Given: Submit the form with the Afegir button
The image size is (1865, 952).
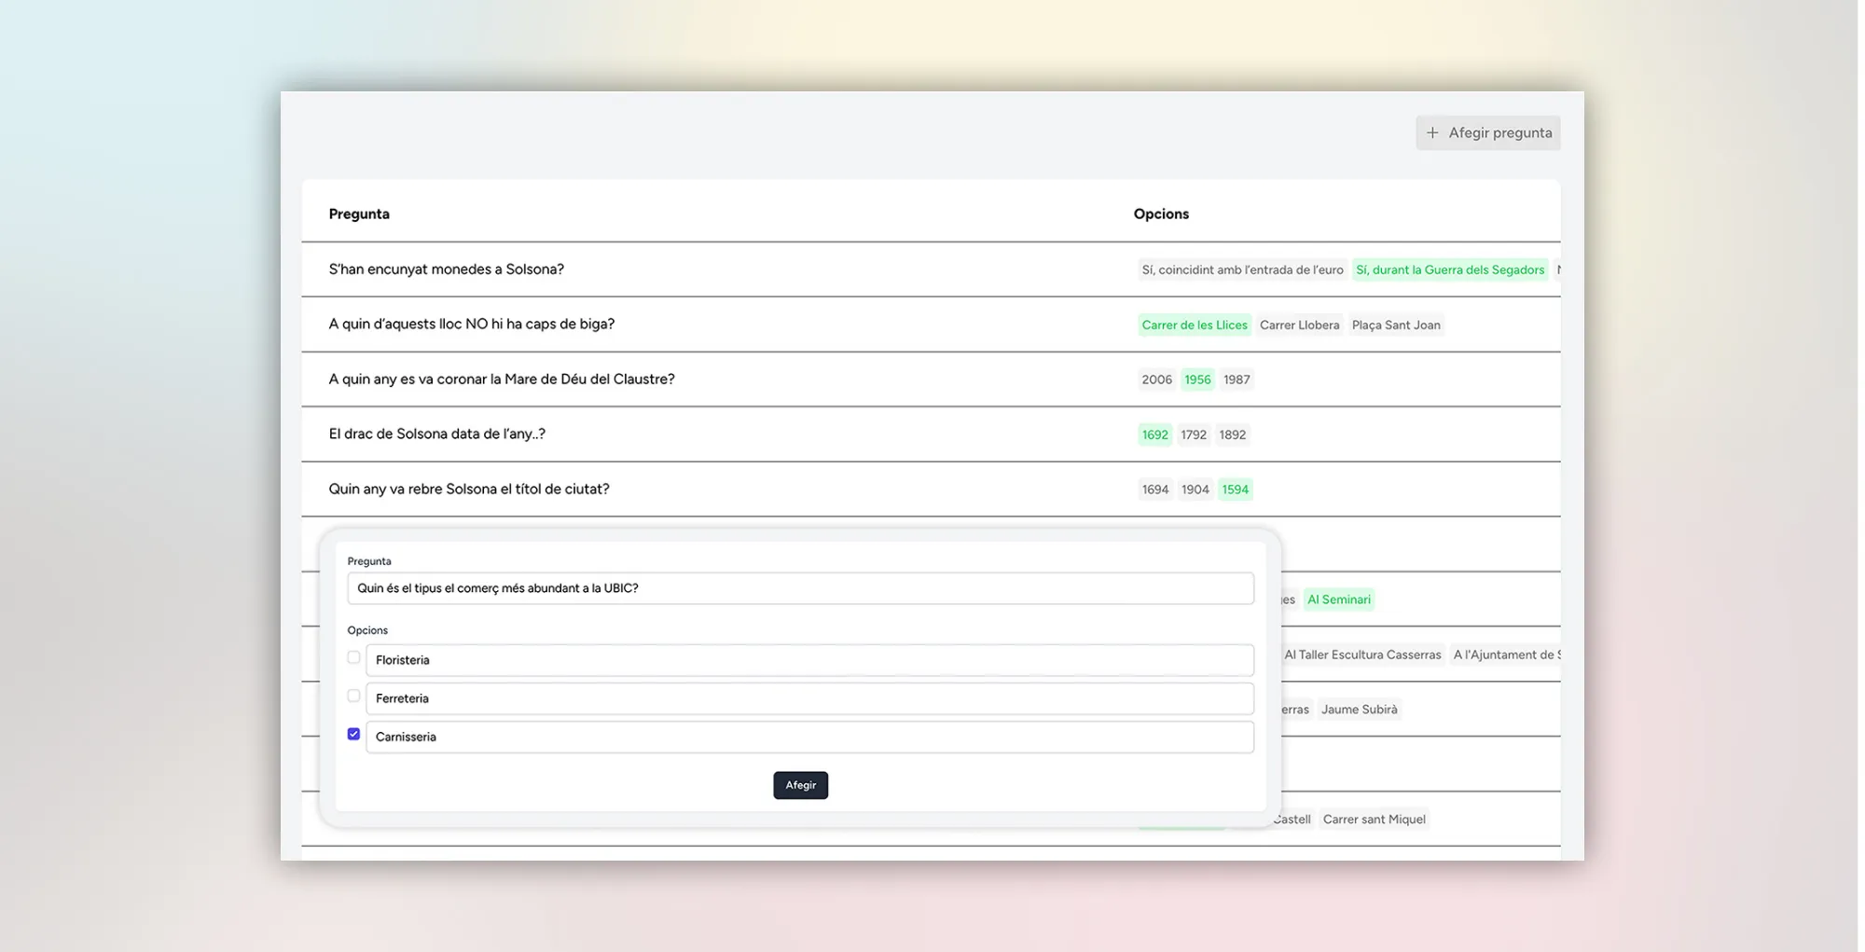Looking at the screenshot, I should 801,785.
